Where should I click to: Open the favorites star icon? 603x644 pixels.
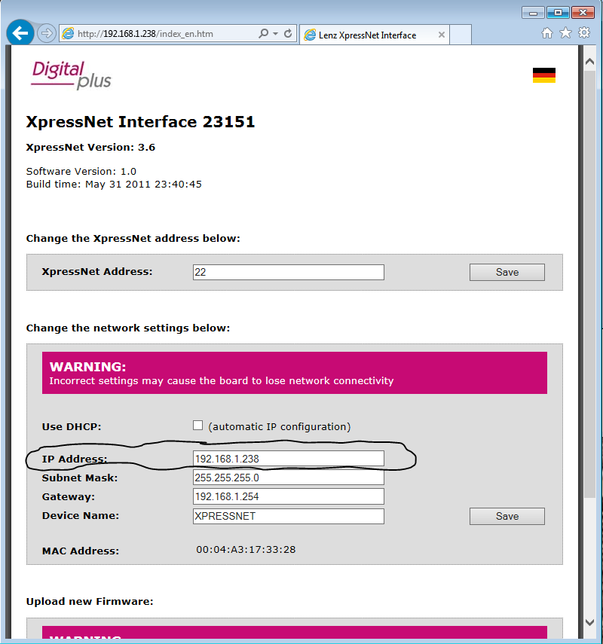(x=565, y=33)
